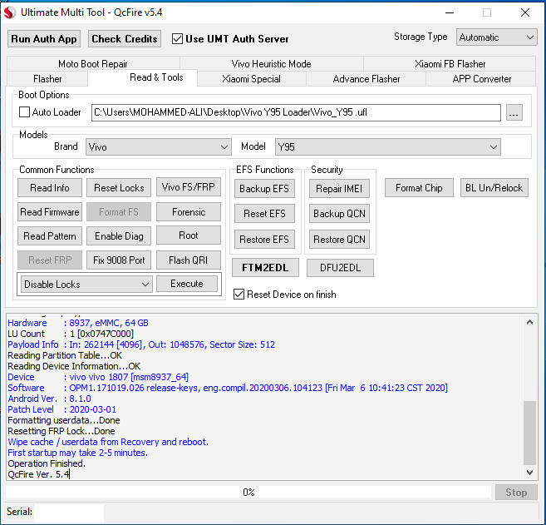Click the 'QcFire Ver. 5.4' log line
This screenshot has width=546, height=525.
(x=39, y=474)
